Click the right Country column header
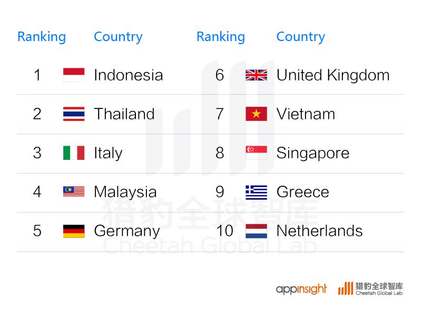The width and height of the screenshot is (422, 312). click(301, 37)
